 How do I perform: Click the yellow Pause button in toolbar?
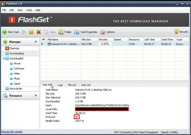coord(31,32)
